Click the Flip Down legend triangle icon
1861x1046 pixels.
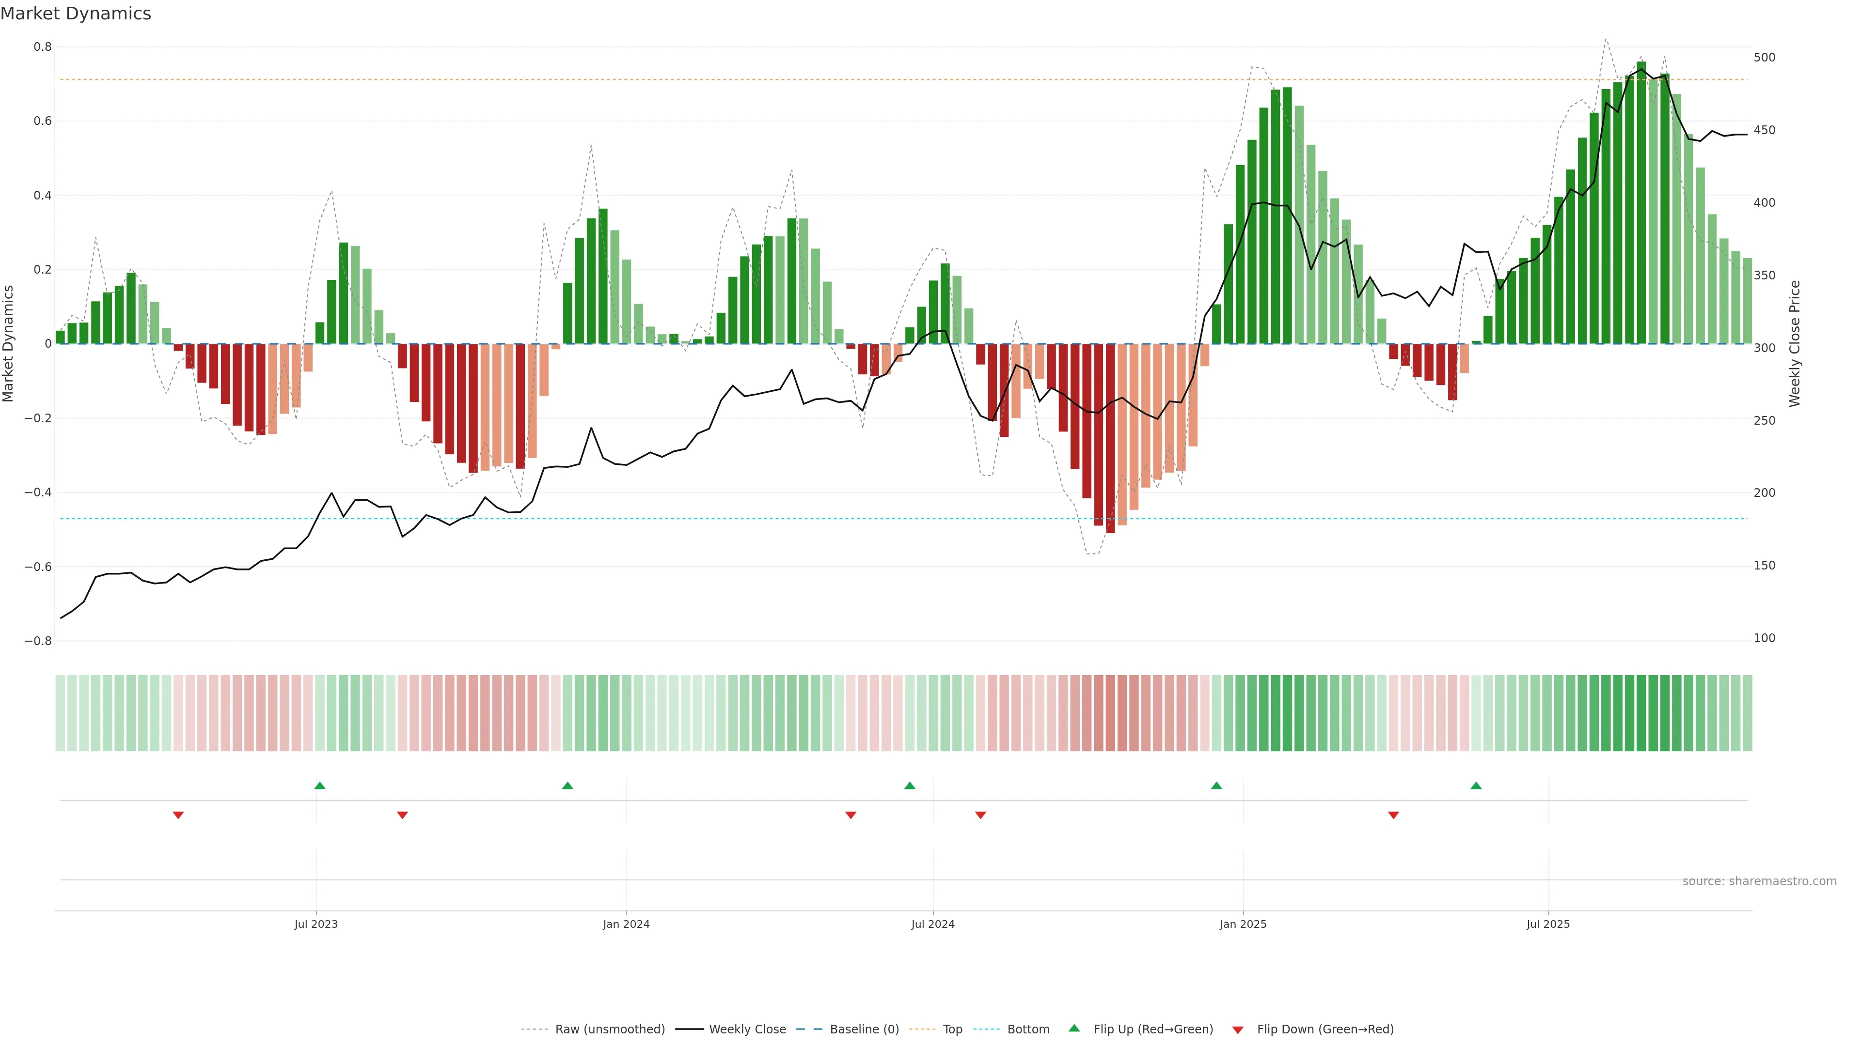tap(1238, 1030)
